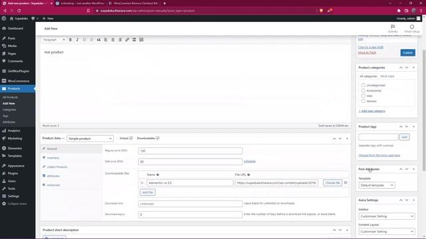Collapse the Product categories panel toggle
426x239 pixels.
[x=414, y=68]
